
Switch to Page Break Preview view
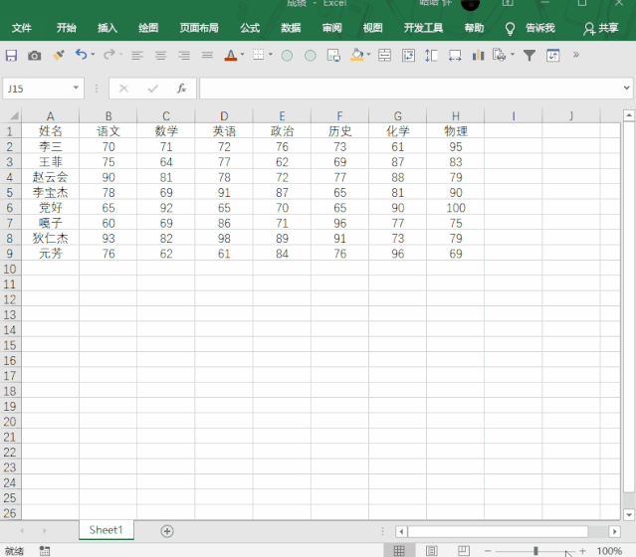464,550
